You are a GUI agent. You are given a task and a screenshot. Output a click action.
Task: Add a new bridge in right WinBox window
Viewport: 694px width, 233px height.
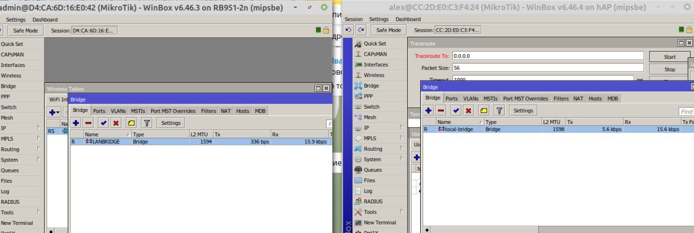click(x=428, y=110)
